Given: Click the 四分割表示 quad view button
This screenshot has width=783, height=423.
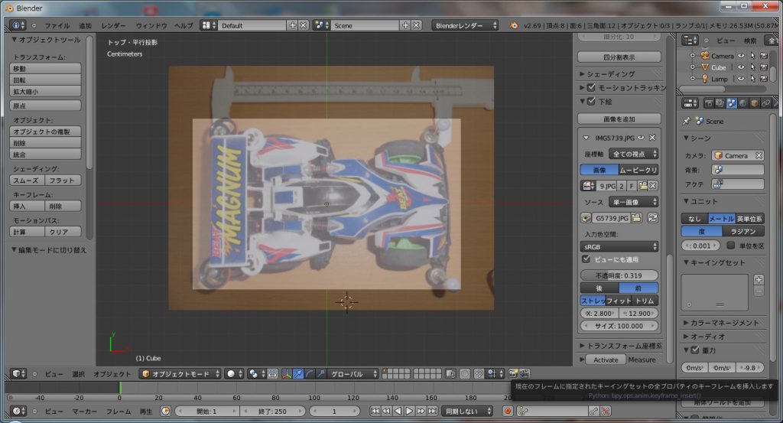Looking at the screenshot, I should click(619, 57).
